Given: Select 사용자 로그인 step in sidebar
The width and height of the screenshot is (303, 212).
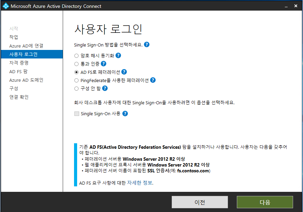Looking at the screenshot, I should (x=32, y=54).
